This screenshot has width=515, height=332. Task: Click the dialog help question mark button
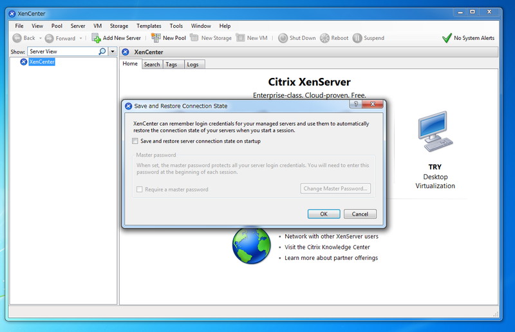[356, 104]
